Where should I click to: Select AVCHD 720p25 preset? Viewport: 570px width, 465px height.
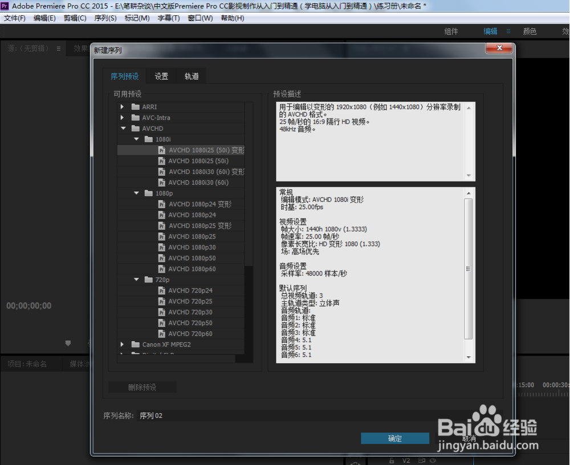(x=181, y=301)
